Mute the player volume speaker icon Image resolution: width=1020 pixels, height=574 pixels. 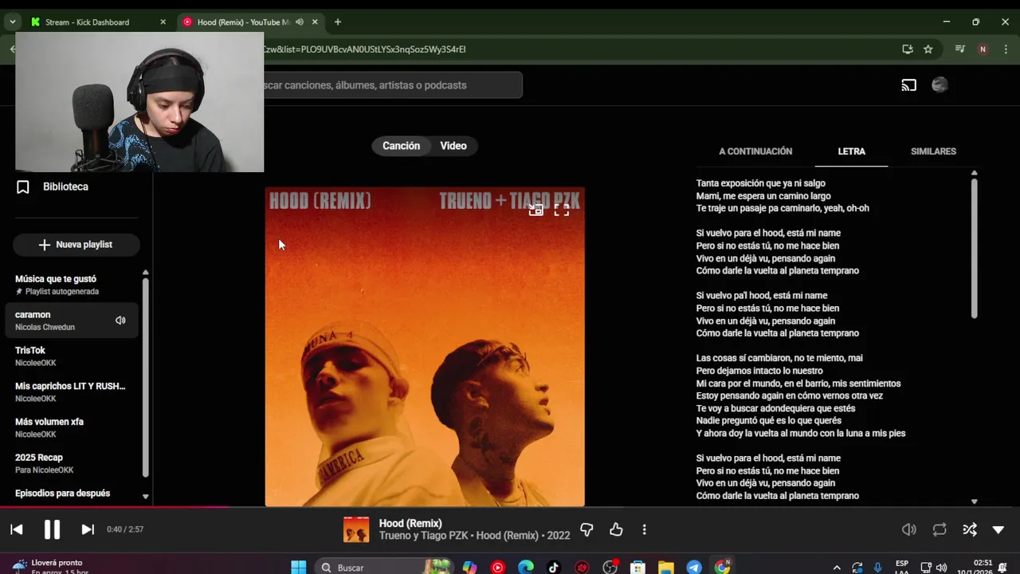[x=908, y=529]
